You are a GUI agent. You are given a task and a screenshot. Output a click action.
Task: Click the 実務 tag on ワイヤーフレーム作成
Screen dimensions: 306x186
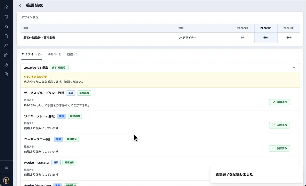coord(62,116)
